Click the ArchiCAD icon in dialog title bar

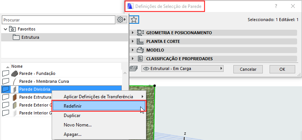coord(130,6)
